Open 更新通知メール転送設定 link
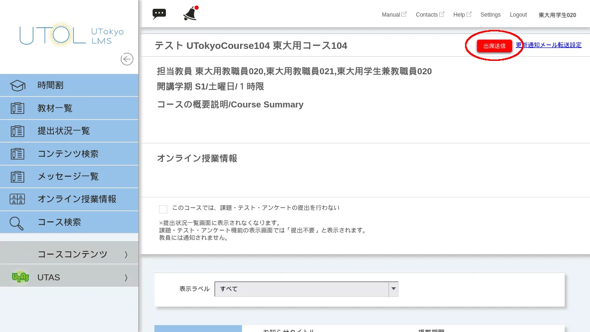The image size is (590, 332). (x=549, y=45)
